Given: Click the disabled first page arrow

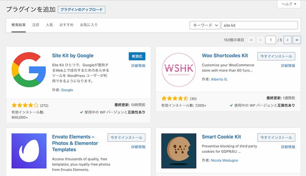Looking at the screenshot, I should [251, 40].
